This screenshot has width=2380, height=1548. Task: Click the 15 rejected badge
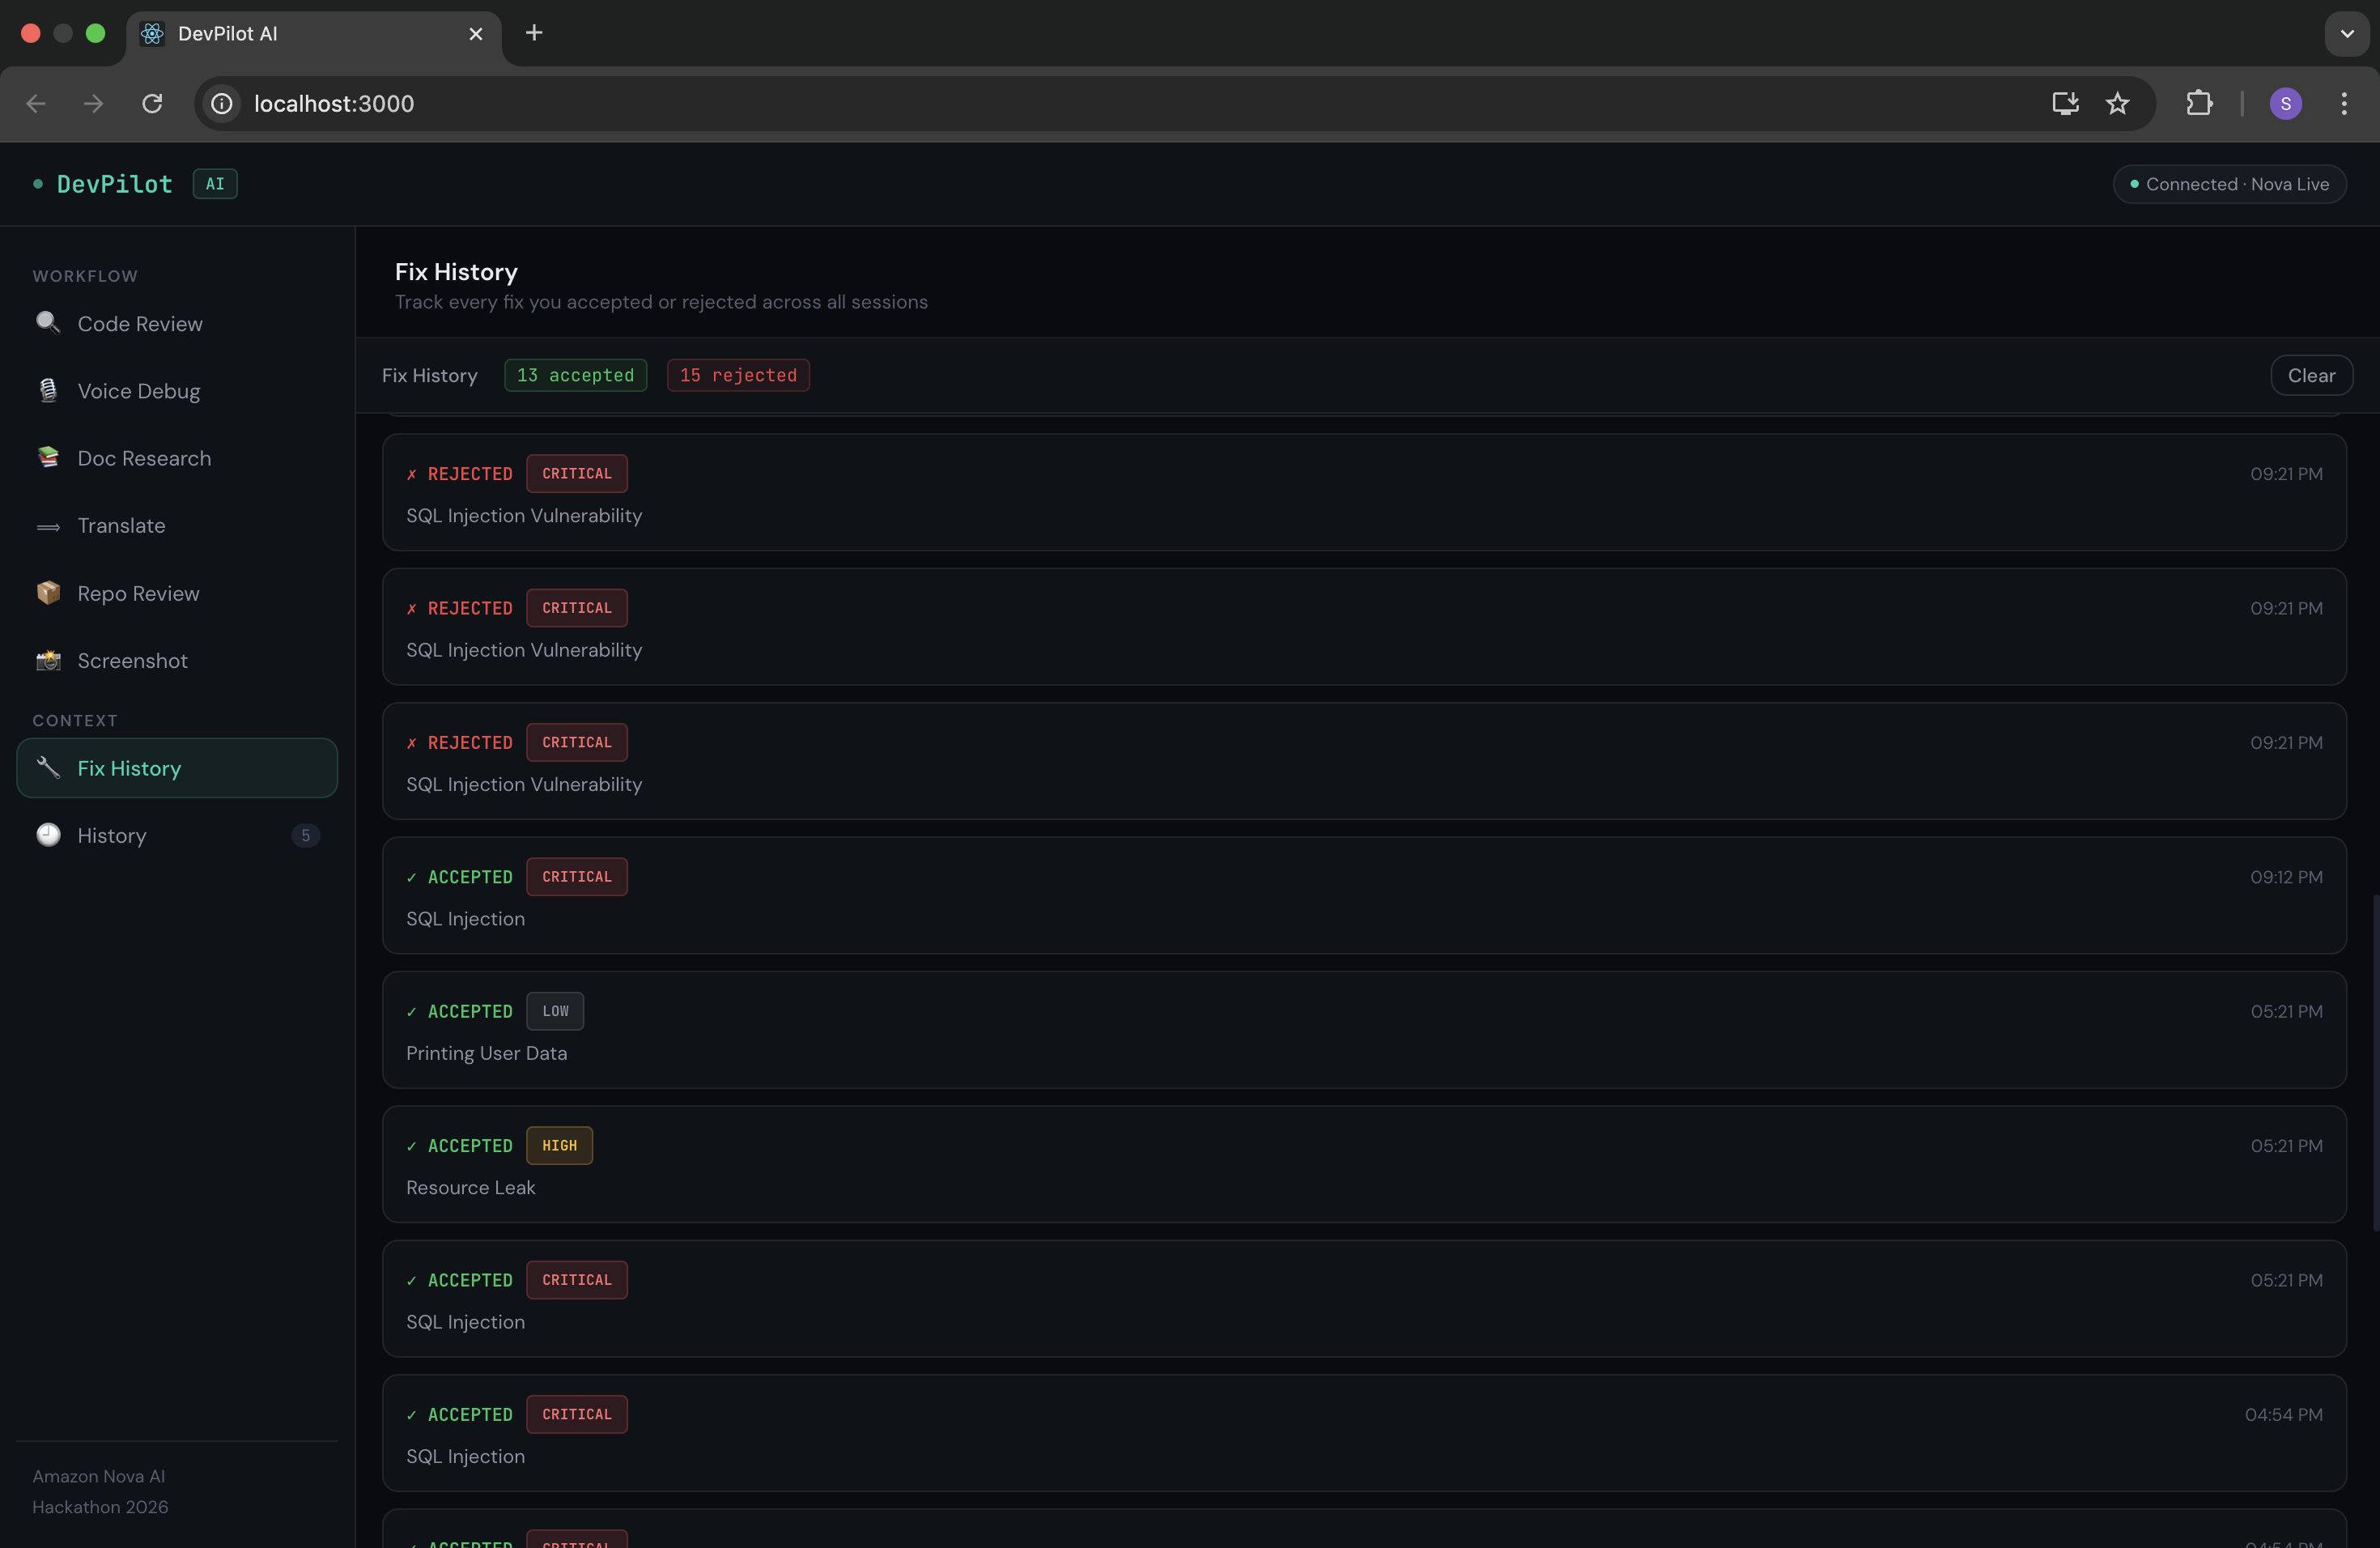click(738, 376)
